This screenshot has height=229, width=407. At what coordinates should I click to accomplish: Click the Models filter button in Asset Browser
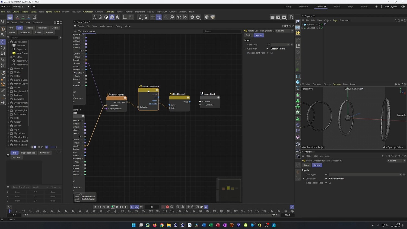click(29, 28)
